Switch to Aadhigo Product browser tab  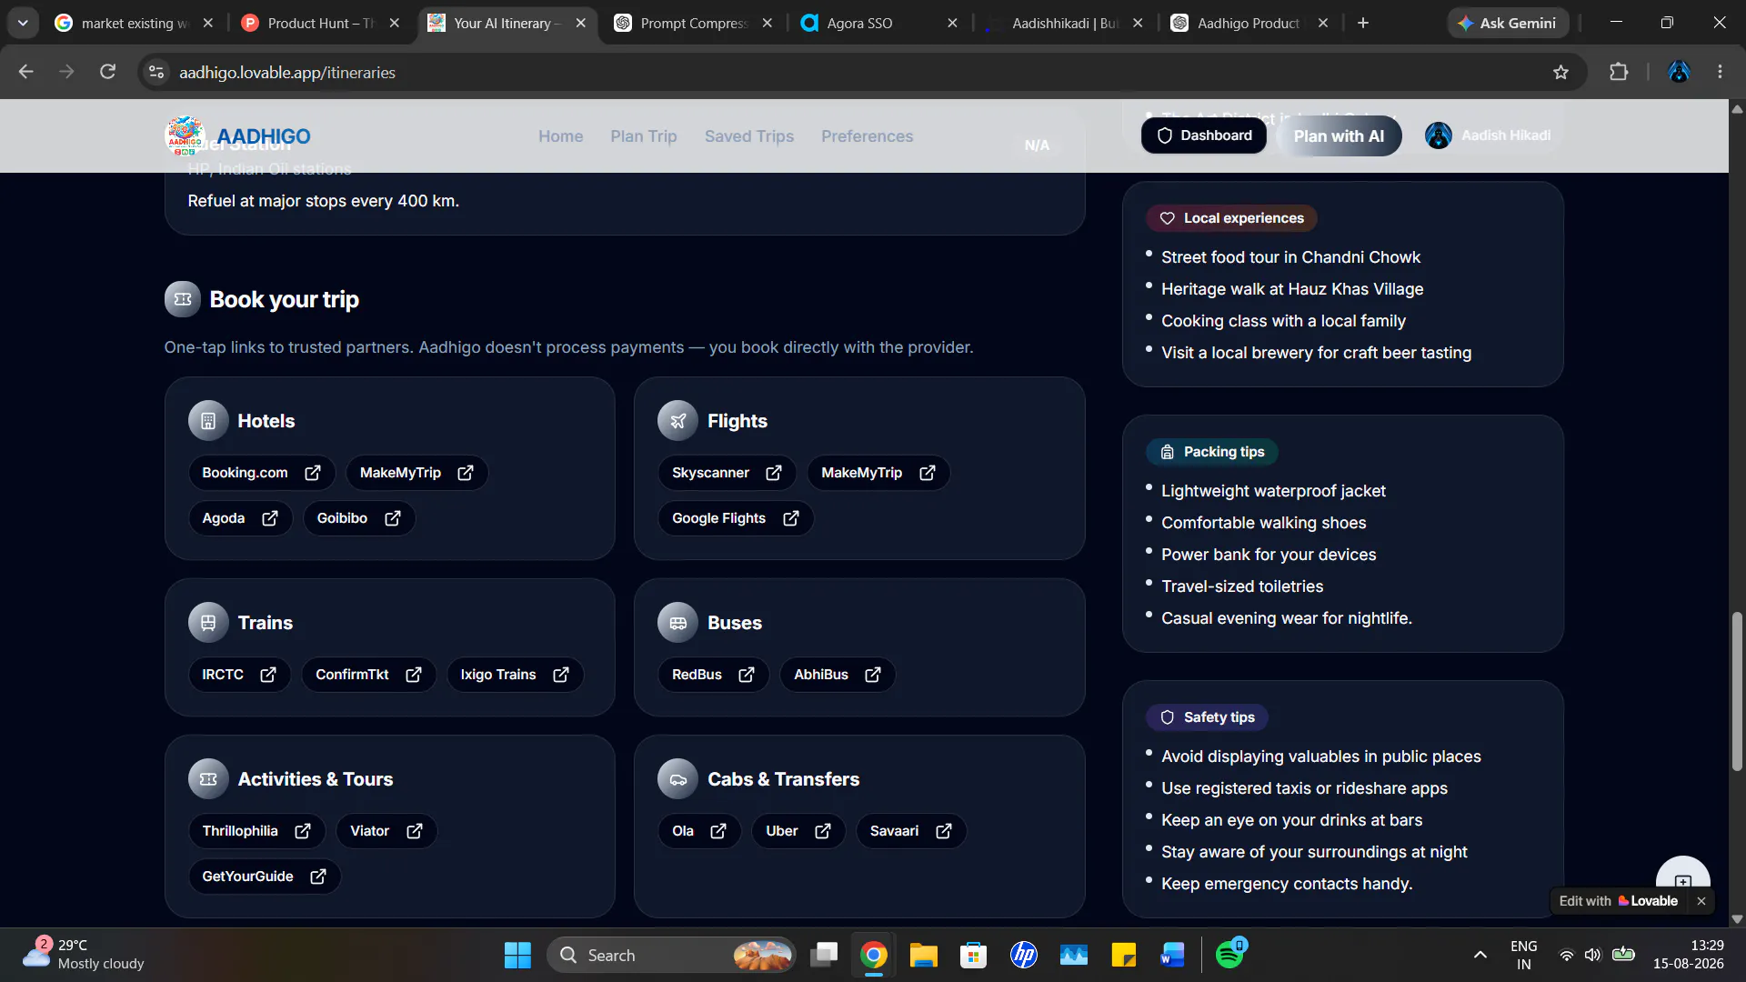pos(1248,23)
